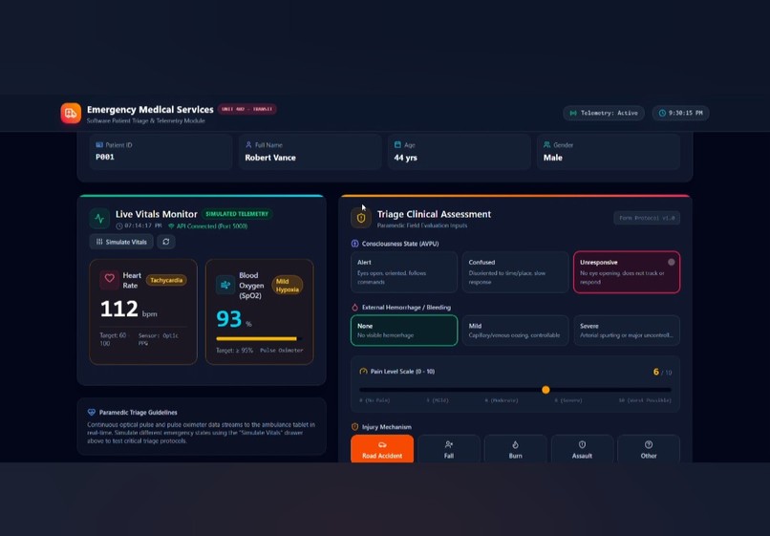Click the Pulse Oximeter sensor label
Viewport: 770px width, 536px height.
pos(282,351)
